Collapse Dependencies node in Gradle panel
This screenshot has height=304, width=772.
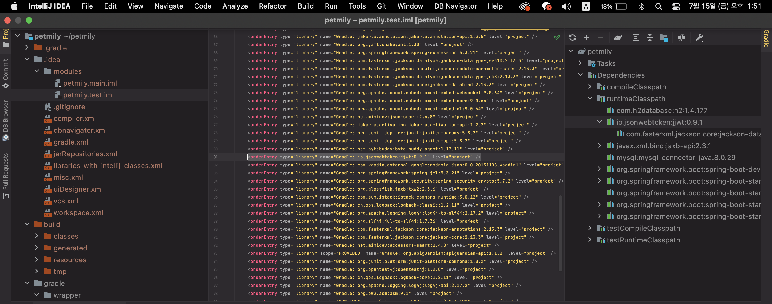[x=580, y=75]
